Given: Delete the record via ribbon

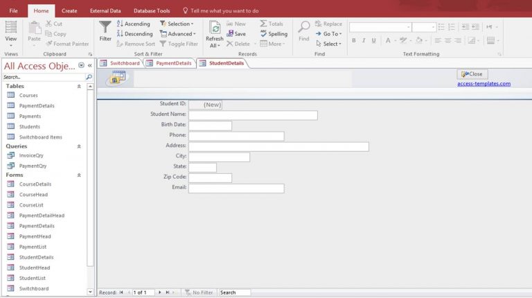Looking at the screenshot, I should point(238,44).
